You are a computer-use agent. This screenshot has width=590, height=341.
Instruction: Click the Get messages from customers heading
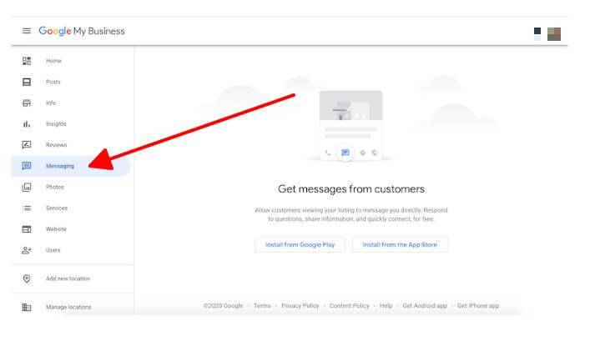pyautogui.click(x=351, y=189)
